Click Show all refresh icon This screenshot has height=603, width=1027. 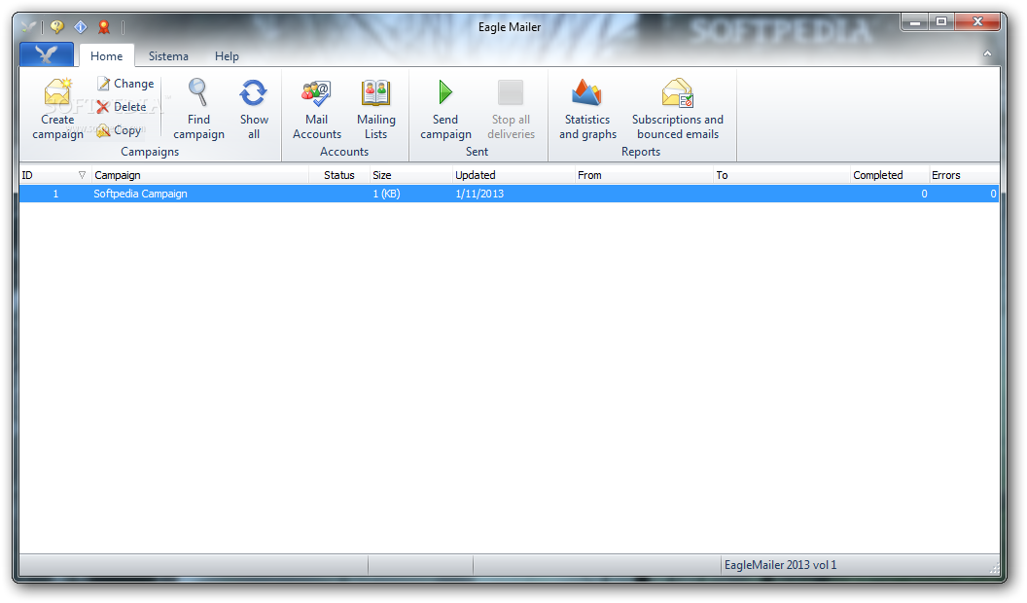coord(254,92)
